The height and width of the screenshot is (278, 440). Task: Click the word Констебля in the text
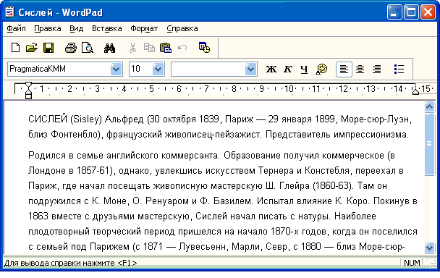327,170
